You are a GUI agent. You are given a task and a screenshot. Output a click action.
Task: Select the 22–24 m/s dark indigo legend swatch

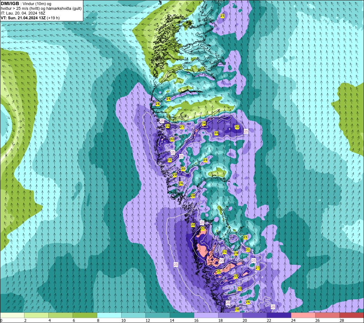[279, 315]
